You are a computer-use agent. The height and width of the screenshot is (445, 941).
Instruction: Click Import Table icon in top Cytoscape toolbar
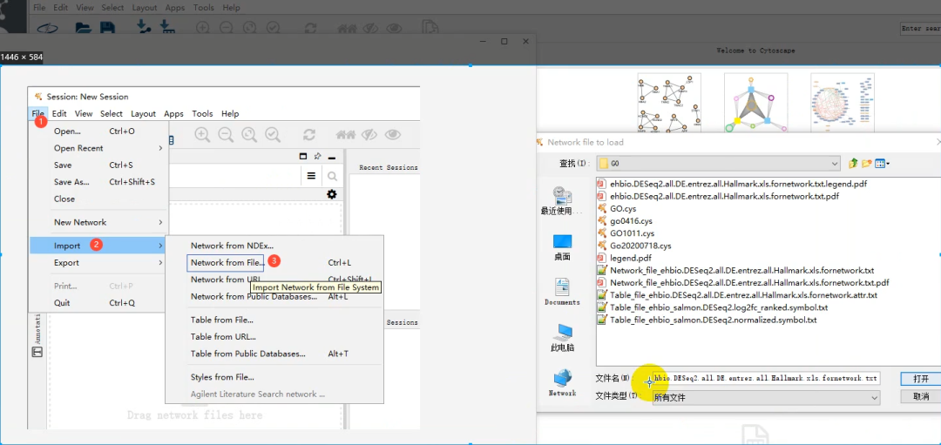[166, 27]
